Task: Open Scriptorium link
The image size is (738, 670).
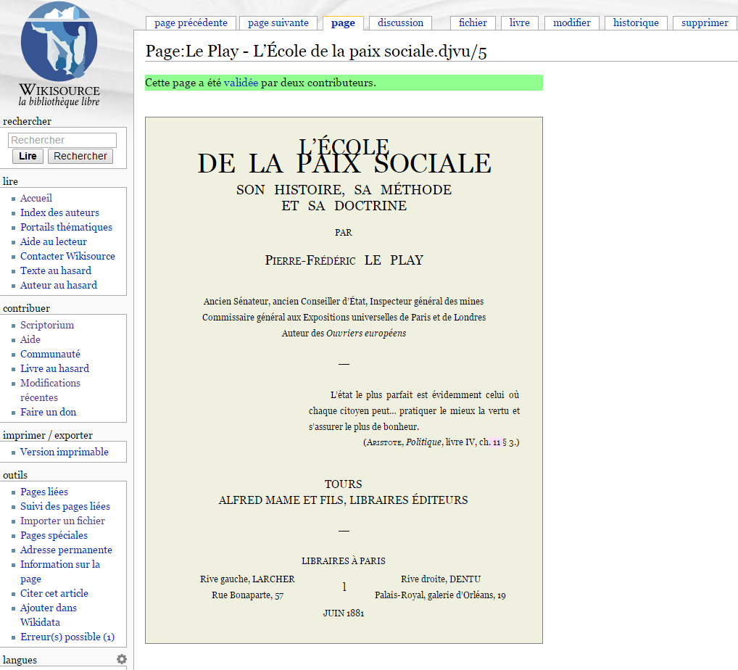Action: tap(47, 325)
